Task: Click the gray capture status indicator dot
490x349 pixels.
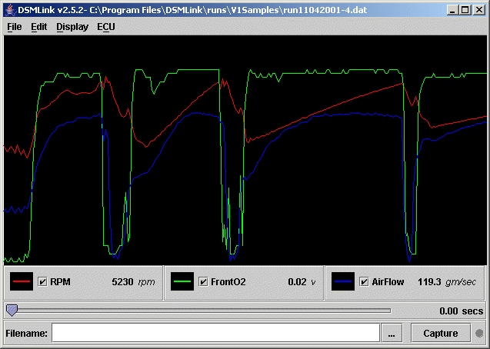Action: [x=479, y=334]
